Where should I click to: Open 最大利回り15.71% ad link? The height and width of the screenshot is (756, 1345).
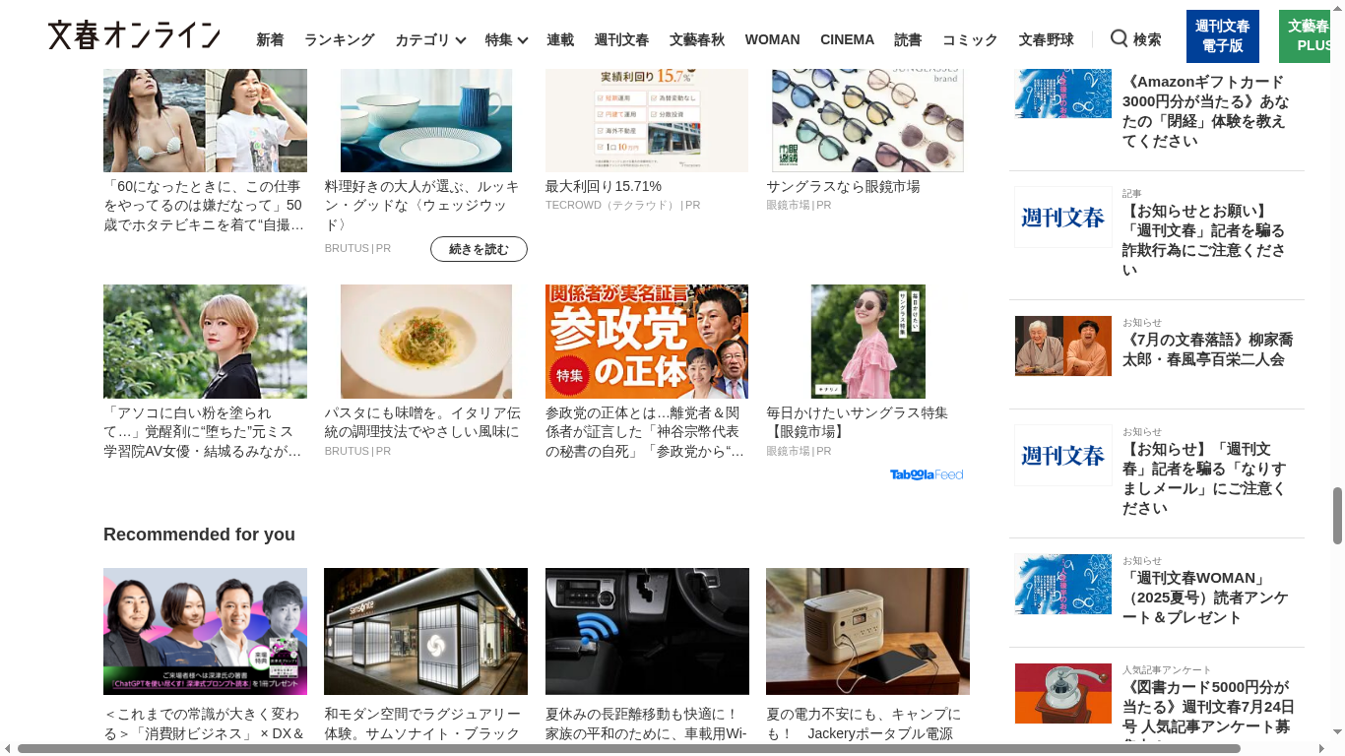pyautogui.click(x=604, y=186)
